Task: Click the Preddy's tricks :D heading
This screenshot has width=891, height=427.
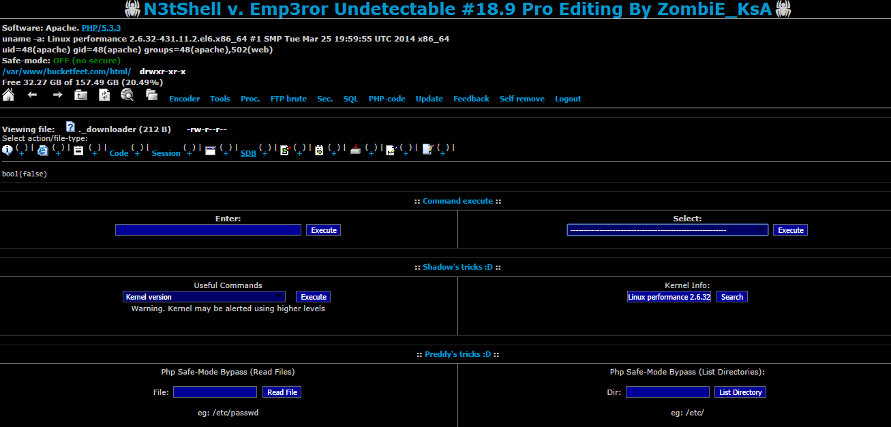Action: click(457, 354)
